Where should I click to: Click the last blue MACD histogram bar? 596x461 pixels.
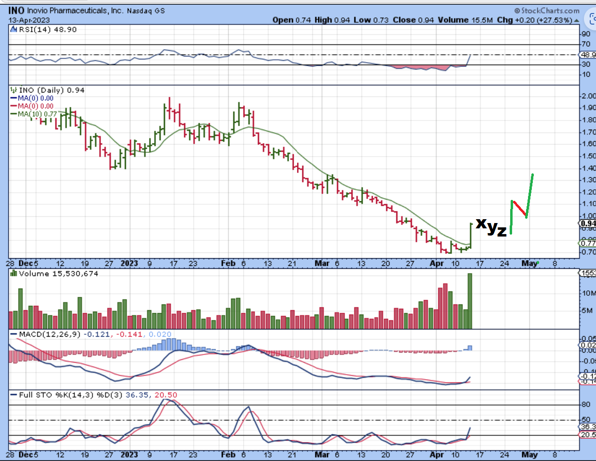coord(470,348)
